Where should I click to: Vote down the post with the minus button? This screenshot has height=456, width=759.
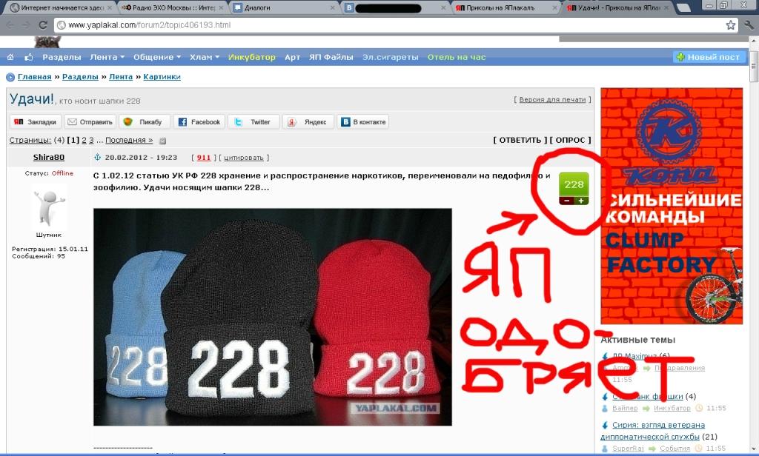(567, 201)
